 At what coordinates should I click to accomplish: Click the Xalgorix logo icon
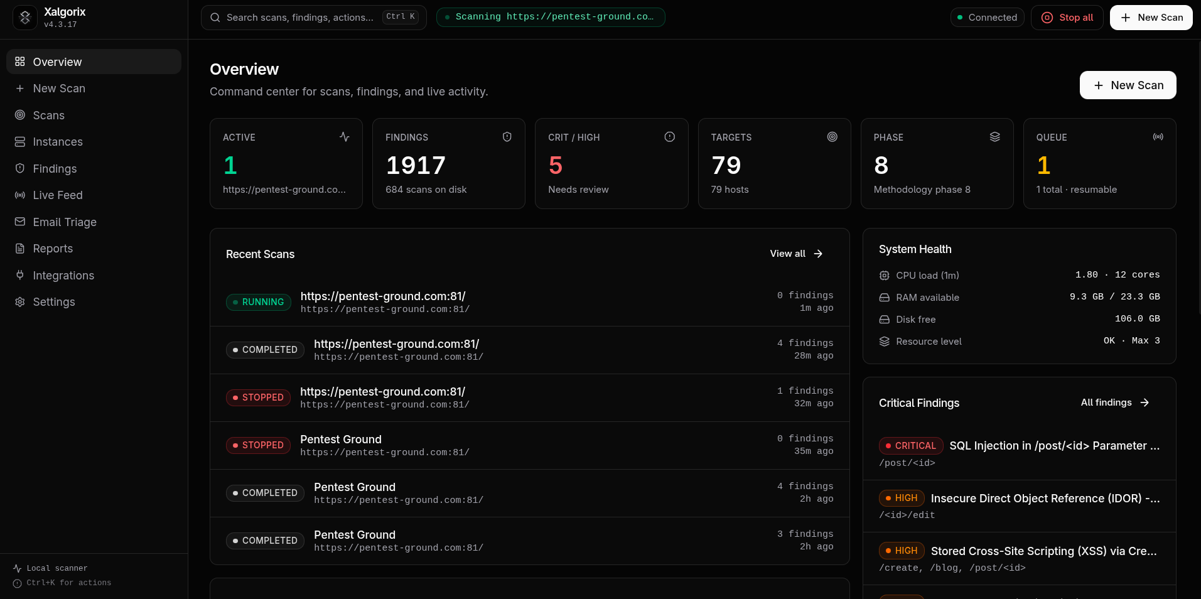tap(25, 18)
